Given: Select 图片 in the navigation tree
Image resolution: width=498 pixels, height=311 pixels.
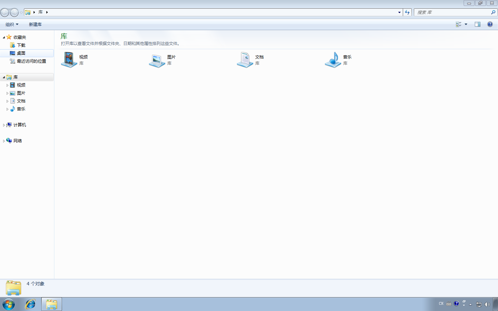Looking at the screenshot, I should pyautogui.click(x=21, y=93).
